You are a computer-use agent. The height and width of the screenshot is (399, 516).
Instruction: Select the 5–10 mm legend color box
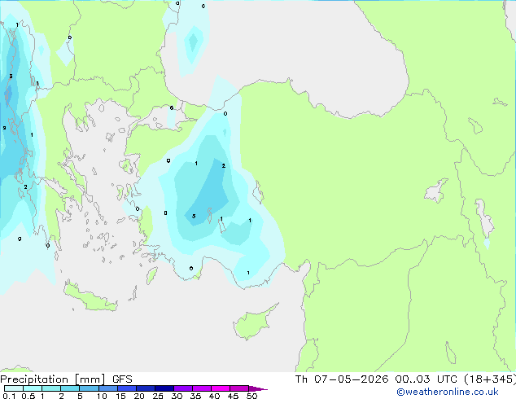[x=90, y=388]
